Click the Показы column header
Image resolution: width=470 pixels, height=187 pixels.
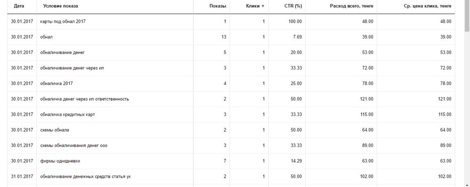pos(217,6)
